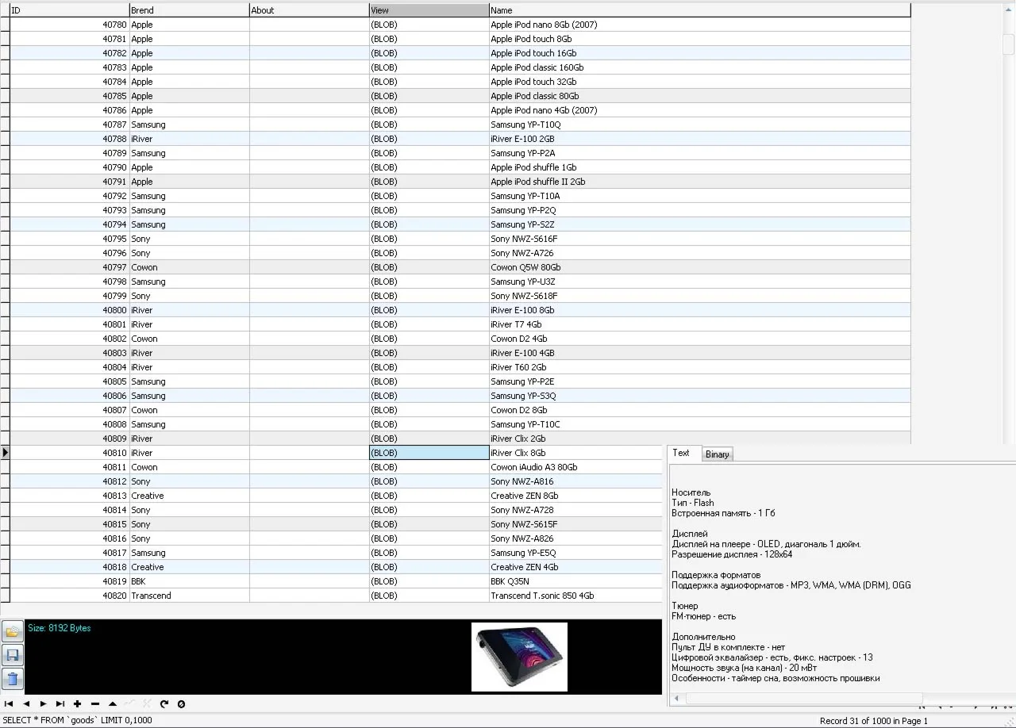Refresh the result set with the circular arrow
This screenshot has height=728, width=1016.
pos(164,703)
